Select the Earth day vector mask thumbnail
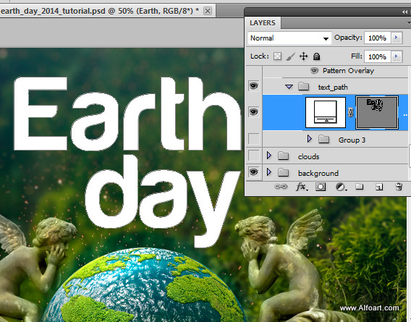Image resolution: width=411 pixels, height=322 pixels. pos(377,112)
